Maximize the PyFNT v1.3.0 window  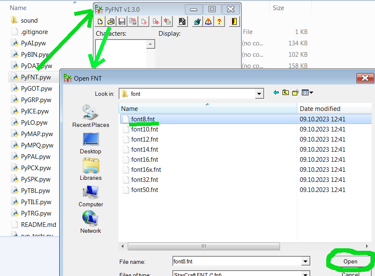point(212,10)
